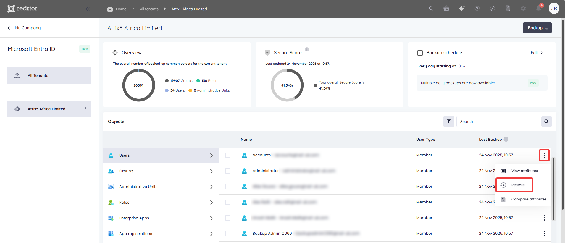
Task: Open the notifications bell
Action: pyautogui.click(x=539, y=9)
